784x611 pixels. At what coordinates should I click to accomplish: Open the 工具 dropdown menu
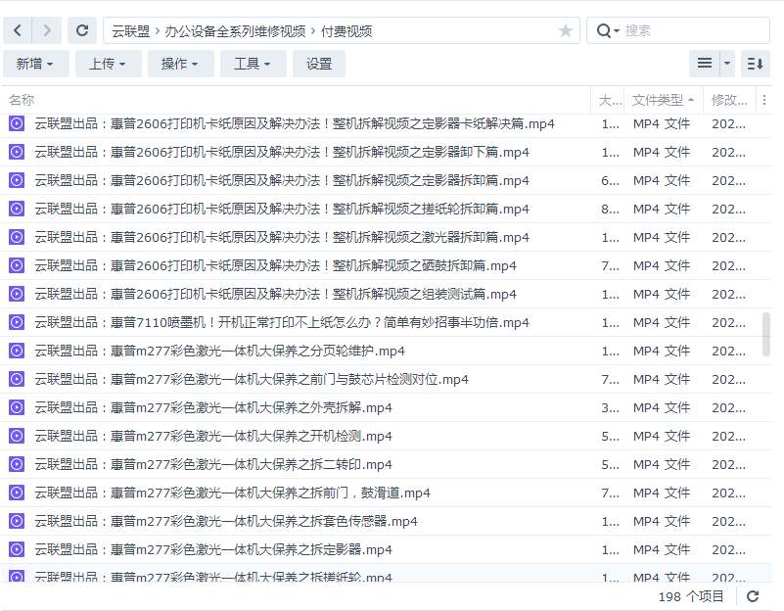pos(253,64)
